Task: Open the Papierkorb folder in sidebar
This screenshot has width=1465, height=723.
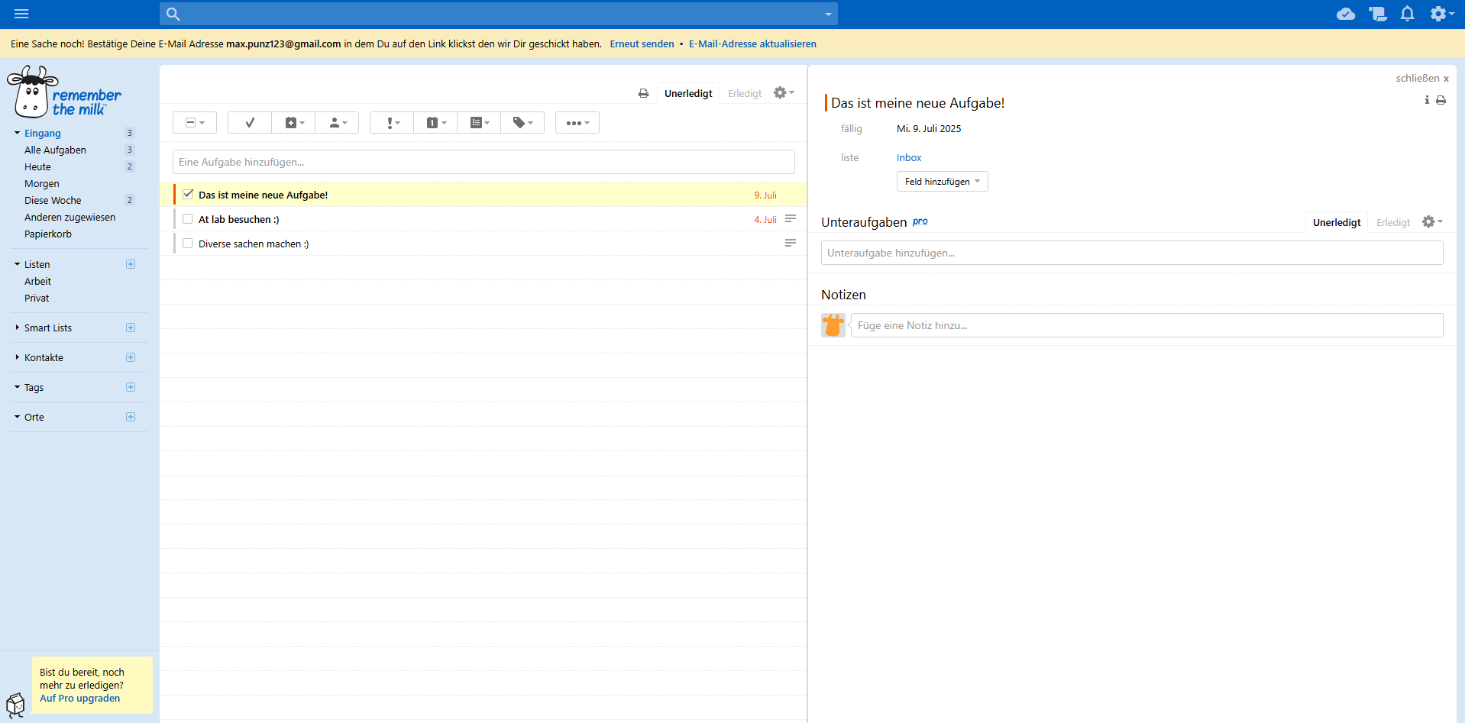Action: (48, 234)
